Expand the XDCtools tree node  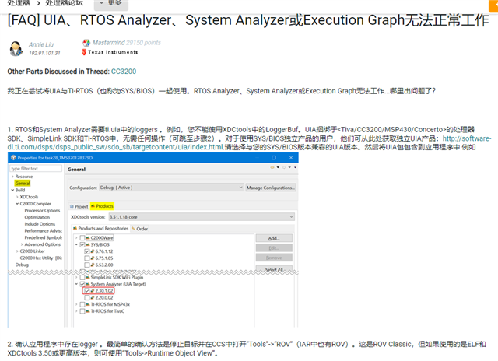[17, 197]
